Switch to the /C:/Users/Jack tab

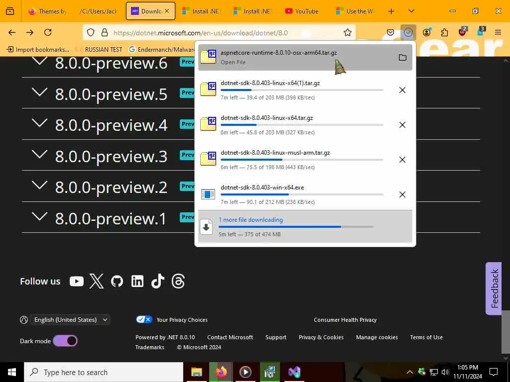pos(98,11)
